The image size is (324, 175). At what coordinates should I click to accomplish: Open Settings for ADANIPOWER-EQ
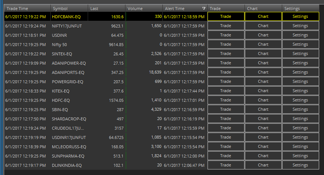[300, 63]
